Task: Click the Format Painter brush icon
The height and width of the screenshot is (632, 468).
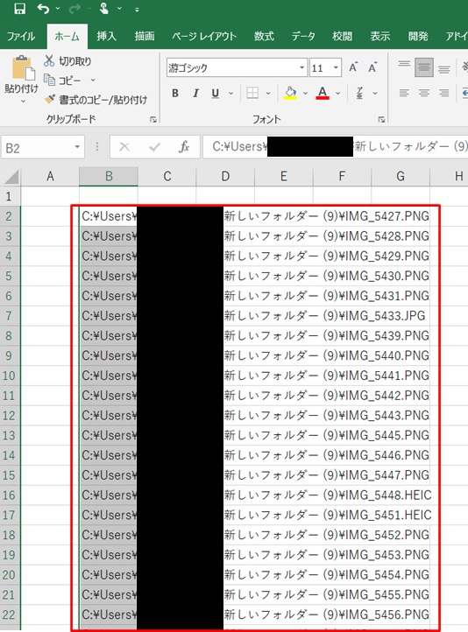Action: point(50,99)
